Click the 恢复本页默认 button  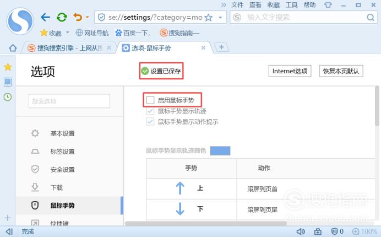[x=341, y=71]
